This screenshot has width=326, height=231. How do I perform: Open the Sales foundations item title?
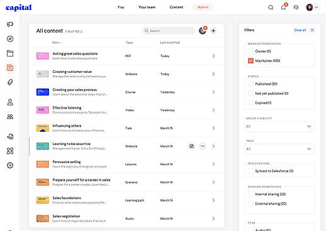coord(67,198)
